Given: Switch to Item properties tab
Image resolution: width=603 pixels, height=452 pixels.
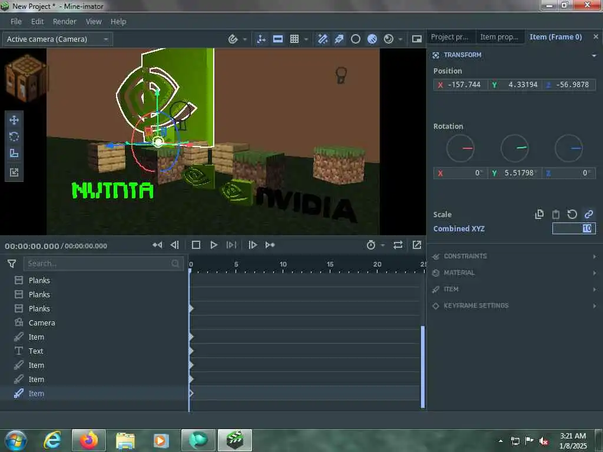Looking at the screenshot, I should [x=499, y=37].
